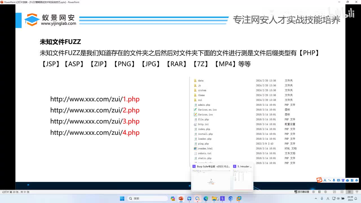361x203 pixels.
Task: Click the taskbar search box
Action: (x=147, y=198)
